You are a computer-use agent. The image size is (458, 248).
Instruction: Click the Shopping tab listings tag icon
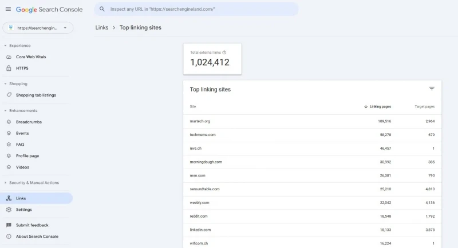(9, 95)
